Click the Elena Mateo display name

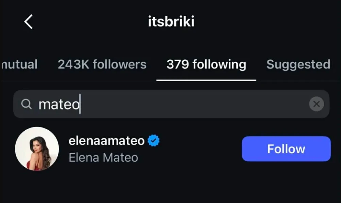pos(103,157)
